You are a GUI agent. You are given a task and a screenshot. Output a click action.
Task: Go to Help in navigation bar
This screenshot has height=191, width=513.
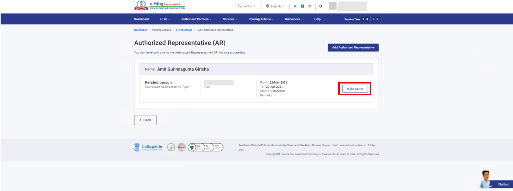[317, 19]
